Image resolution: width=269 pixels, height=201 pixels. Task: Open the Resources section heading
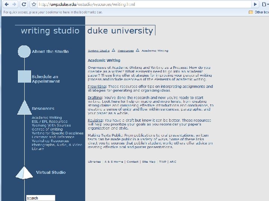[43, 109]
